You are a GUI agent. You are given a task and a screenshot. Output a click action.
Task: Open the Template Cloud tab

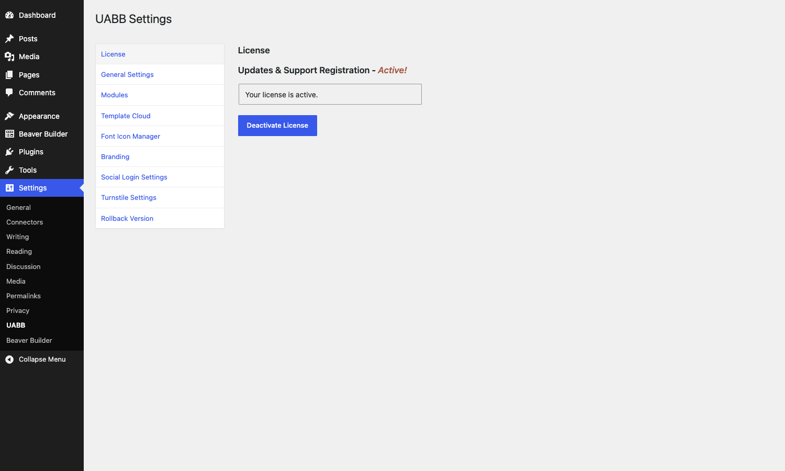(x=160, y=116)
